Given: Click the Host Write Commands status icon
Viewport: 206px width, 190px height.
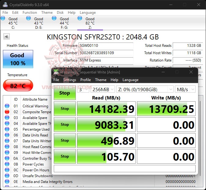Looking at the screenshot, I should 7,152.
